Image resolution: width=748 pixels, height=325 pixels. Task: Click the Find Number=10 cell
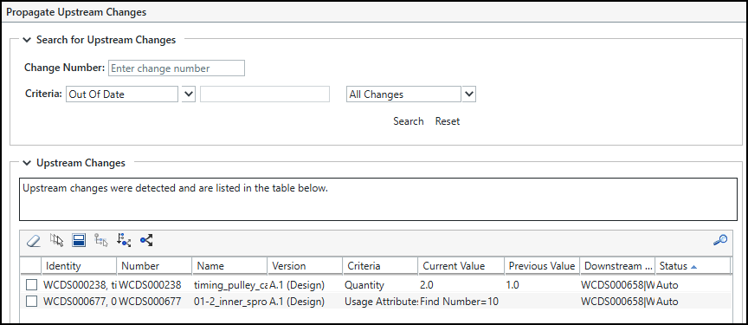tap(459, 302)
